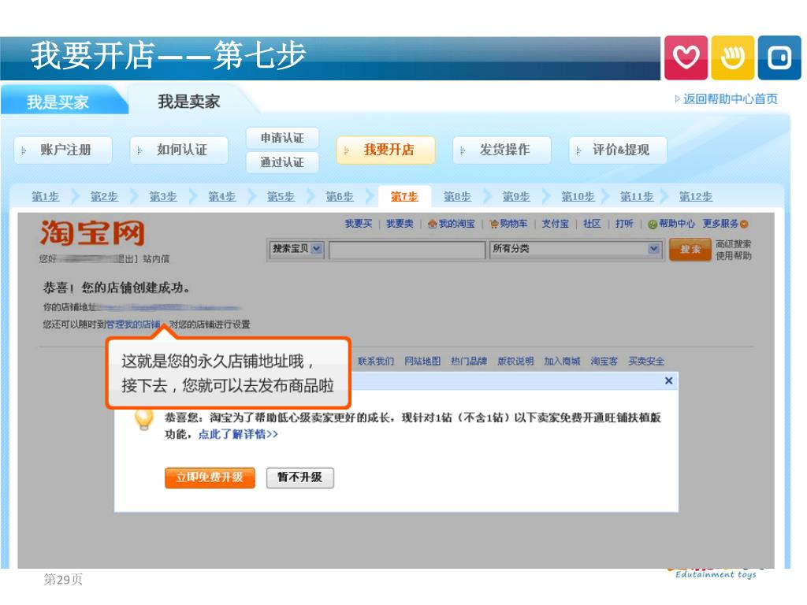
Task: Click the red heart icon
Action: point(686,58)
